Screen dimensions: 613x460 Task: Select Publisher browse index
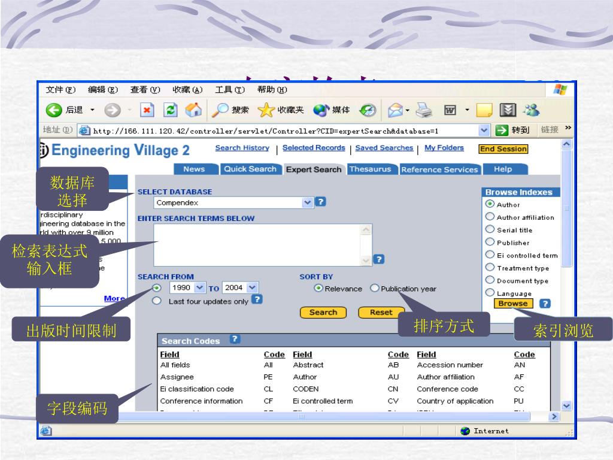490,242
